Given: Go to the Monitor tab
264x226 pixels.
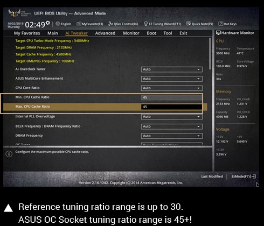Looking at the screenshot, I should tap(131, 33).
